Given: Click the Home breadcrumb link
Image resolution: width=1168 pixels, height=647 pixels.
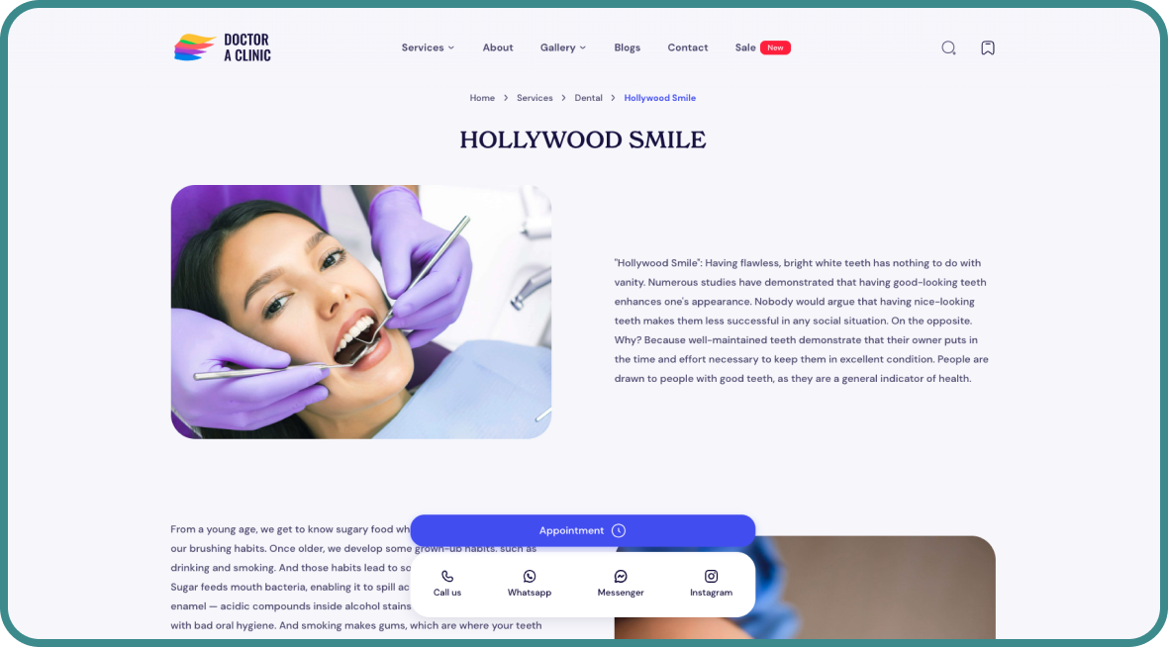Looking at the screenshot, I should pyautogui.click(x=482, y=98).
